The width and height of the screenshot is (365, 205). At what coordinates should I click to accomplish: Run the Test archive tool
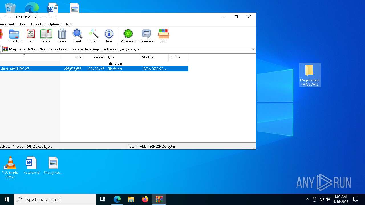point(31,36)
